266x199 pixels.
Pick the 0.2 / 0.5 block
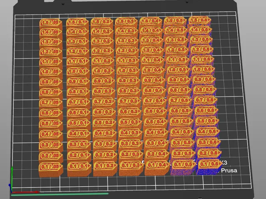tap(184, 153)
